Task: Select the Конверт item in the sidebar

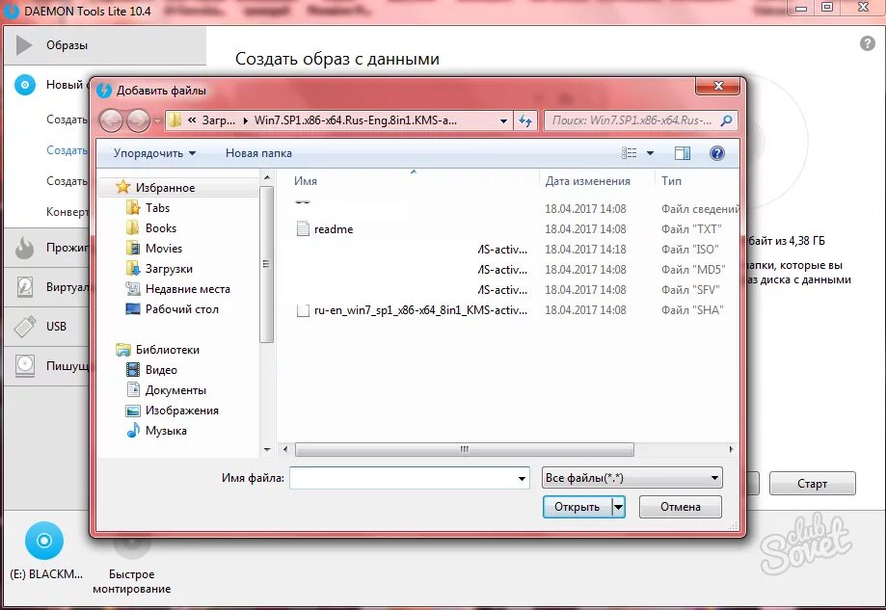Action: [x=67, y=212]
